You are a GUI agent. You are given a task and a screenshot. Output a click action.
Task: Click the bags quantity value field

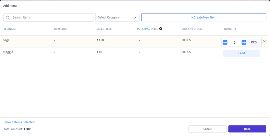[x=234, y=43]
